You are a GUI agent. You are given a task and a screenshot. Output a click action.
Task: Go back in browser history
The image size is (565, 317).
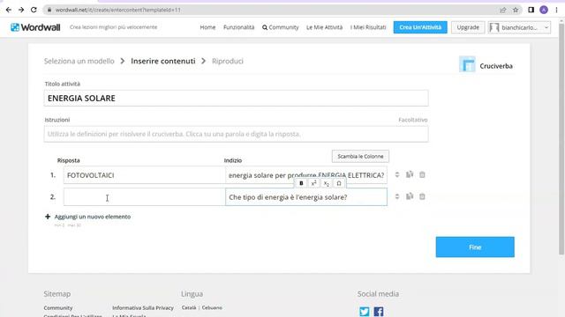click(x=8, y=10)
